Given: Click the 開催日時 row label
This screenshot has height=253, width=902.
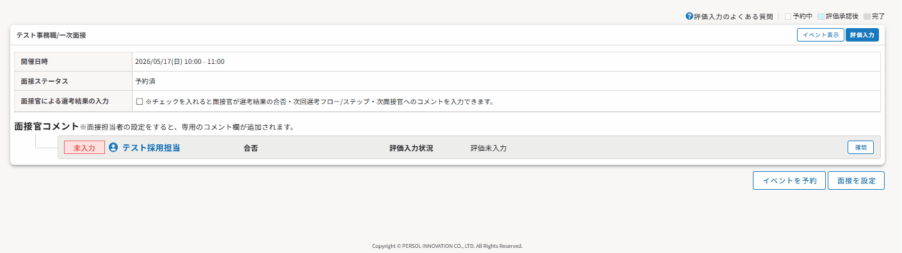Looking at the screenshot, I should point(35,62).
